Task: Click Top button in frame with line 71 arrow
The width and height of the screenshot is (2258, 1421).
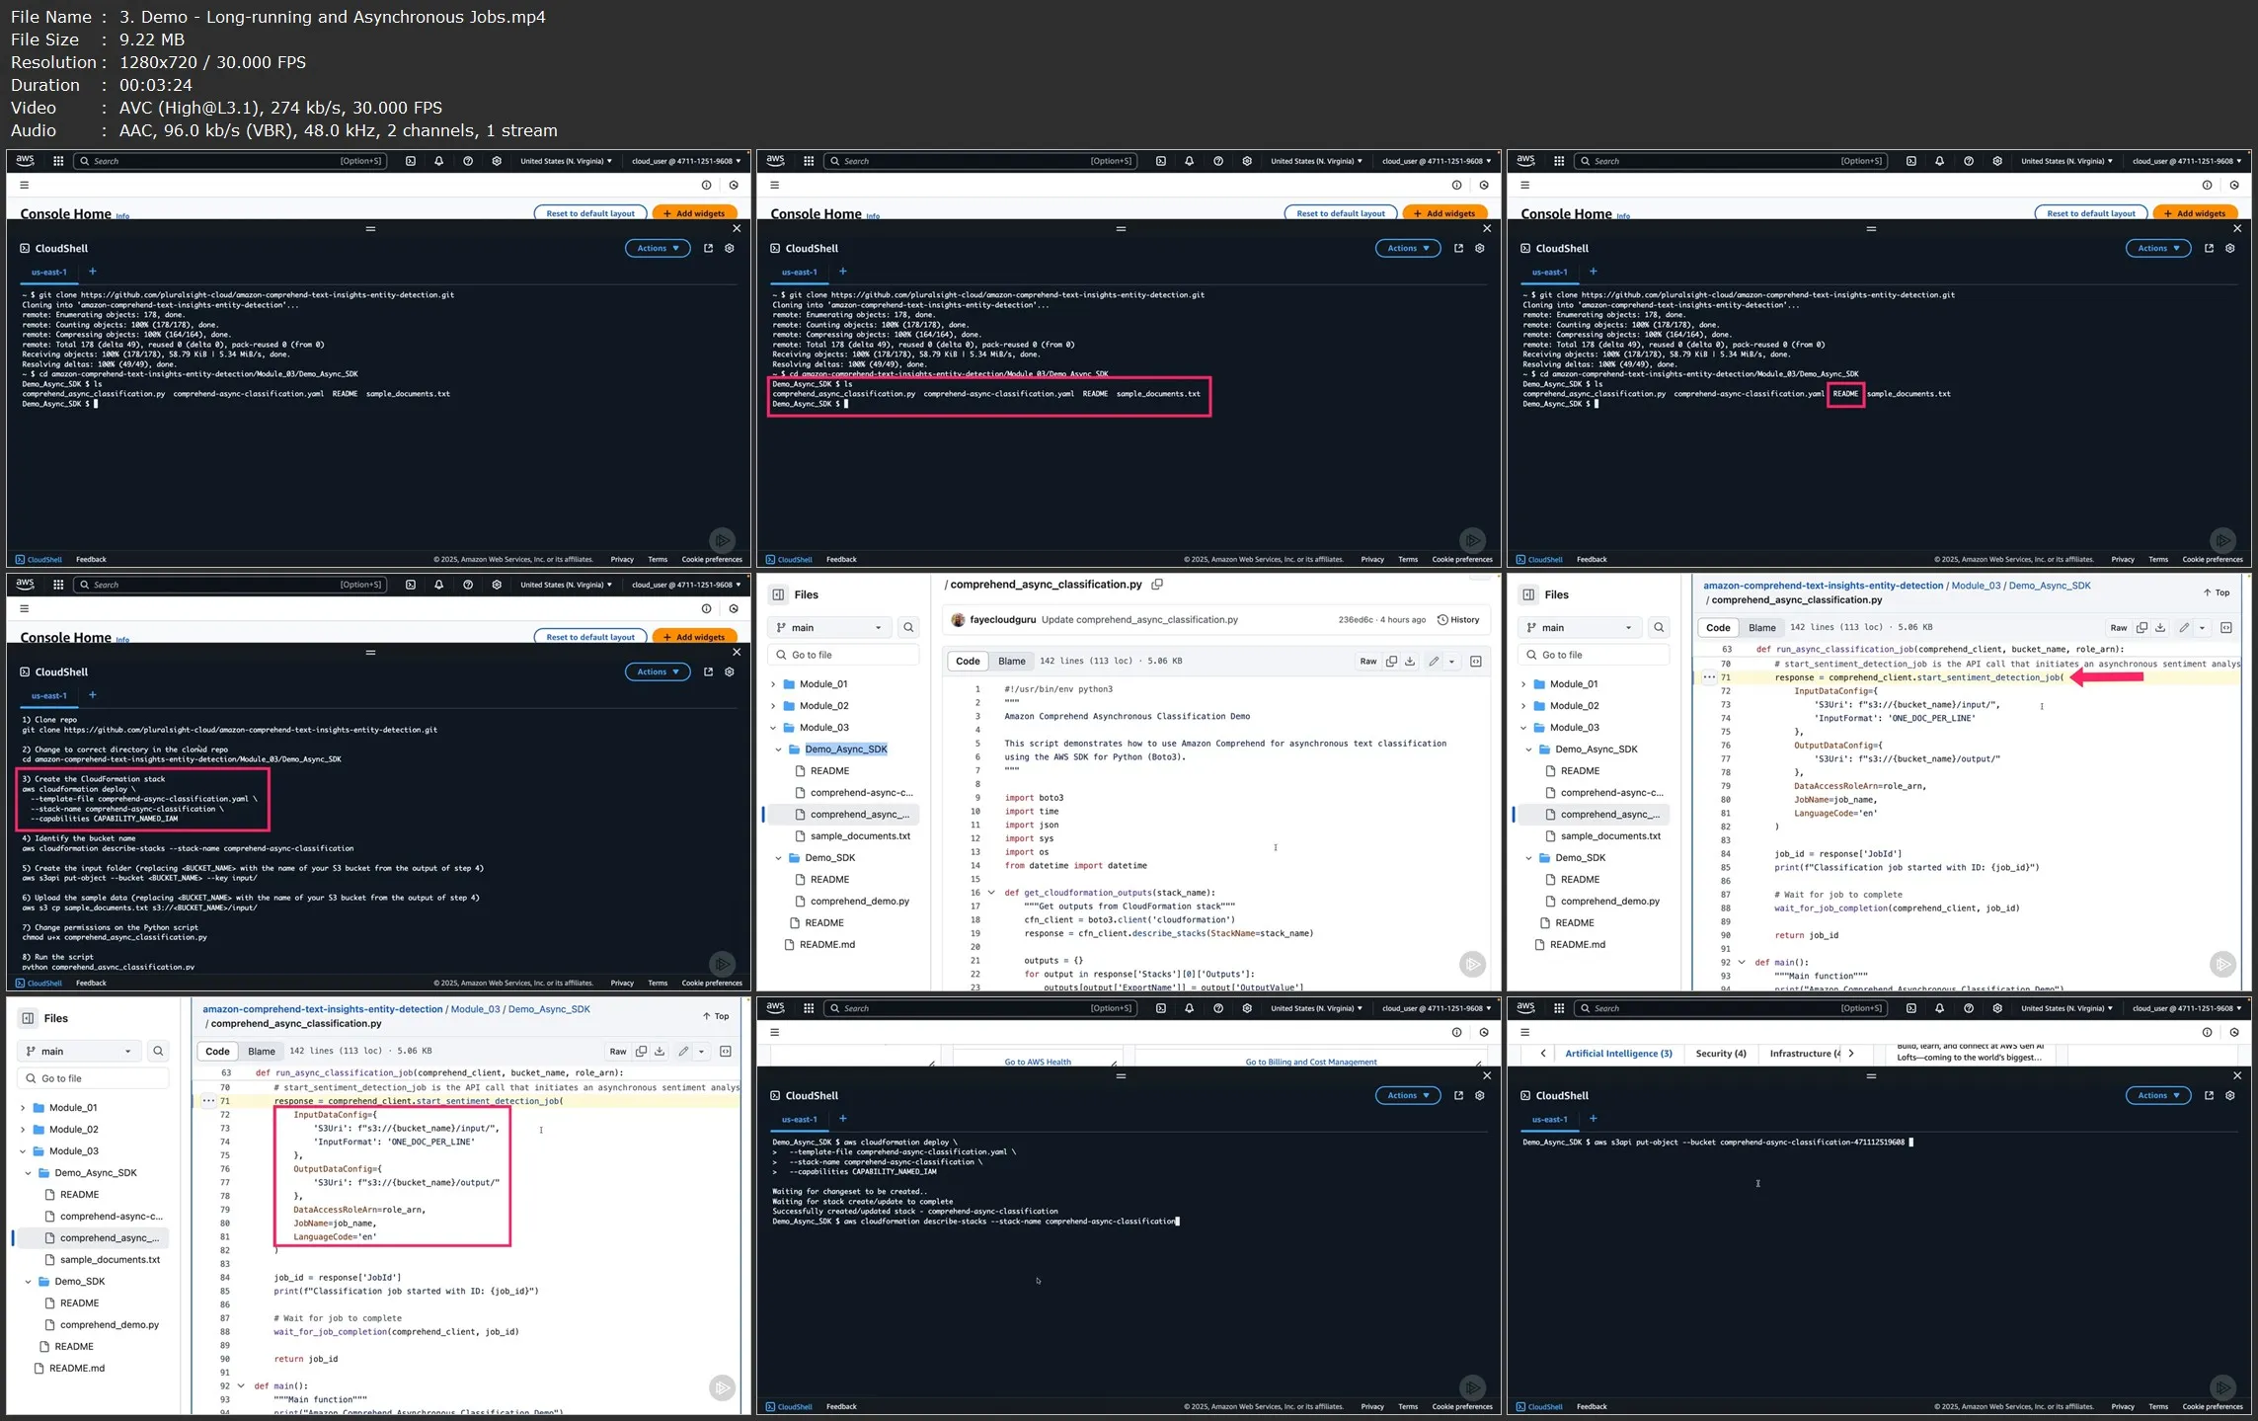Action: coord(2216,592)
